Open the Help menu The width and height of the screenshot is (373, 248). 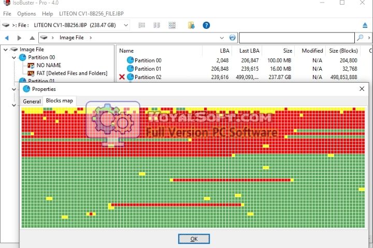47,13
